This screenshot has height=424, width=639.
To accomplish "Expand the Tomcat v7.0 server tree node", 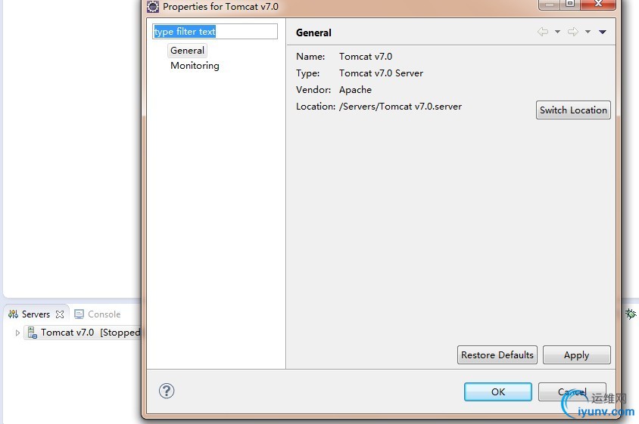I will click(x=17, y=333).
